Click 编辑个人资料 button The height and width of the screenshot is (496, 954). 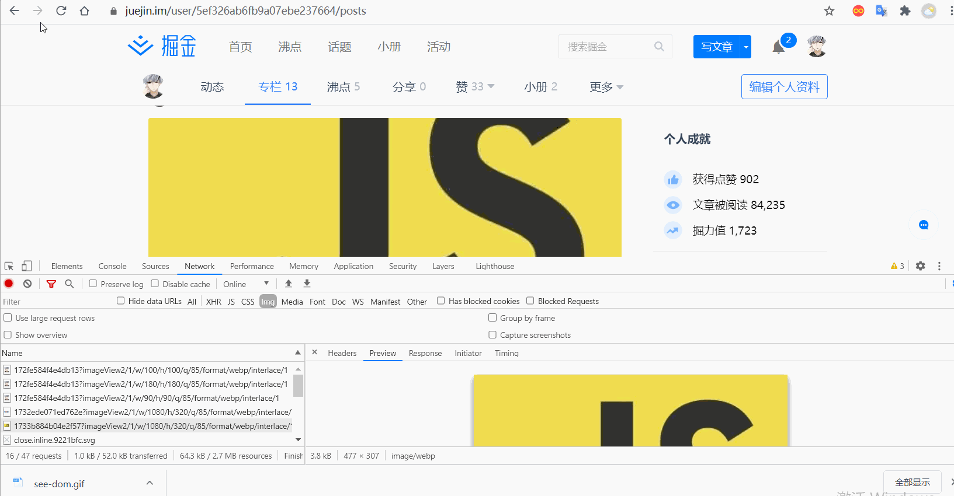click(785, 87)
